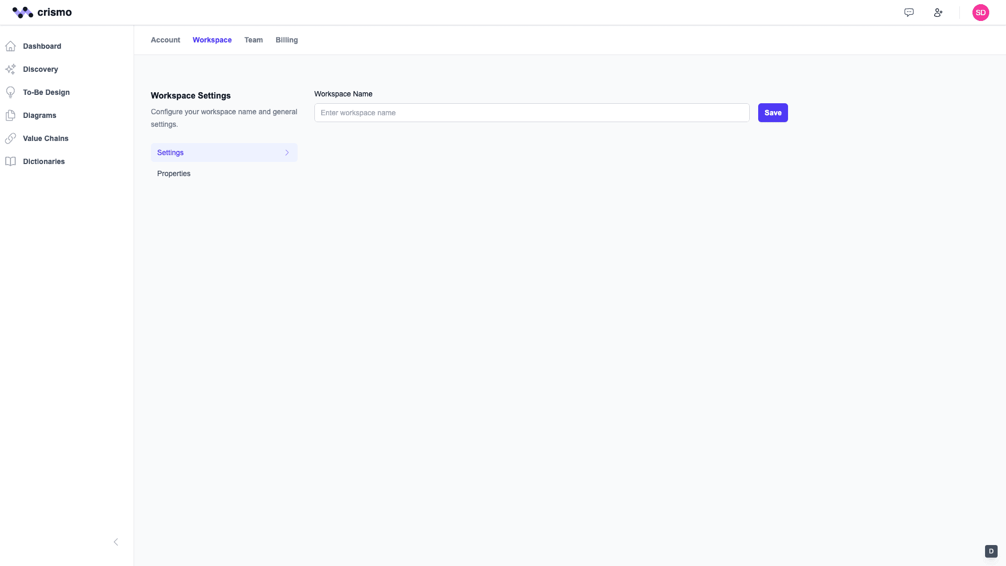Switch to the Account tab
The image size is (1006, 566).
(165, 40)
